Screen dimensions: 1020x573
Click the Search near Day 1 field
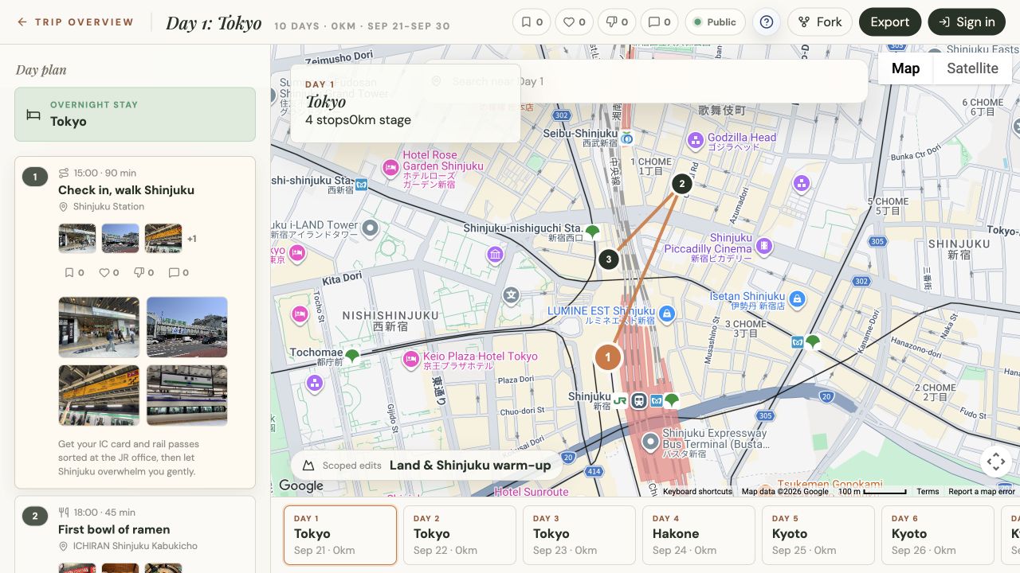click(x=644, y=81)
